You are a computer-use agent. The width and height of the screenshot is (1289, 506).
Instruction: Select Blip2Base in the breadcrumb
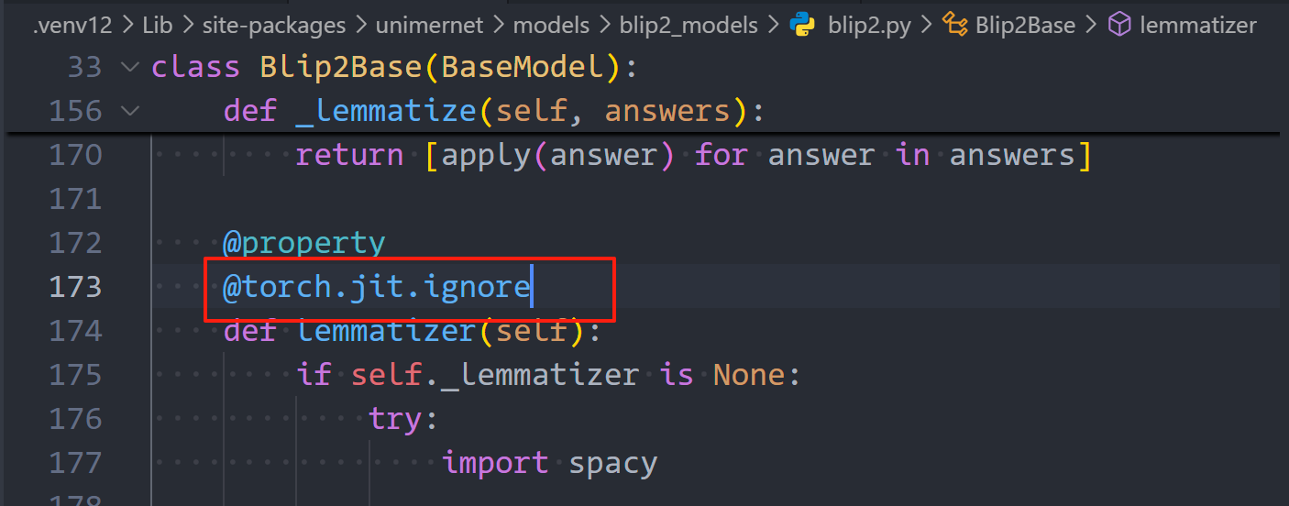click(1025, 25)
